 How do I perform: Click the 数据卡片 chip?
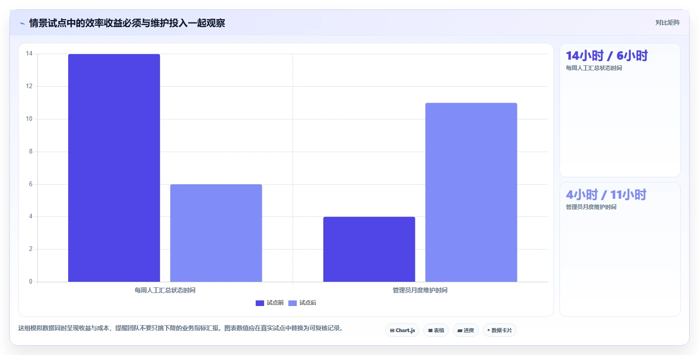click(499, 330)
